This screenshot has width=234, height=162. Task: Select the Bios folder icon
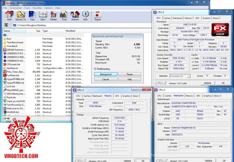point(5,39)
